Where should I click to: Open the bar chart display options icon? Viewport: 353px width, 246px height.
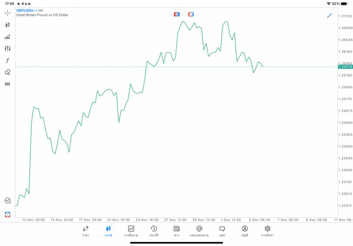(x=7, y=37)
